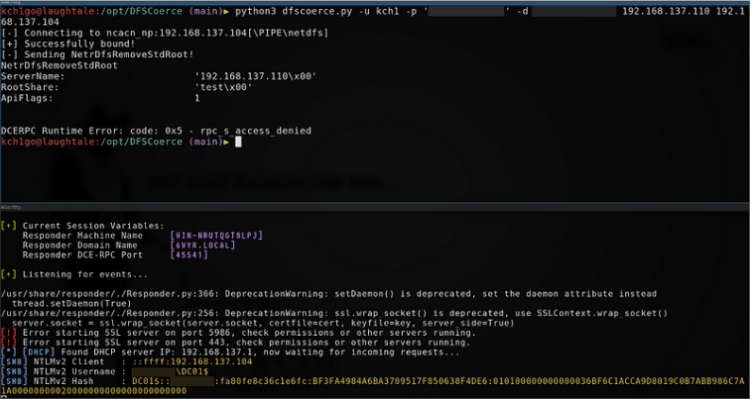
Task: Click the ApiFlags value '1'
Action: [x=197, y=98]
